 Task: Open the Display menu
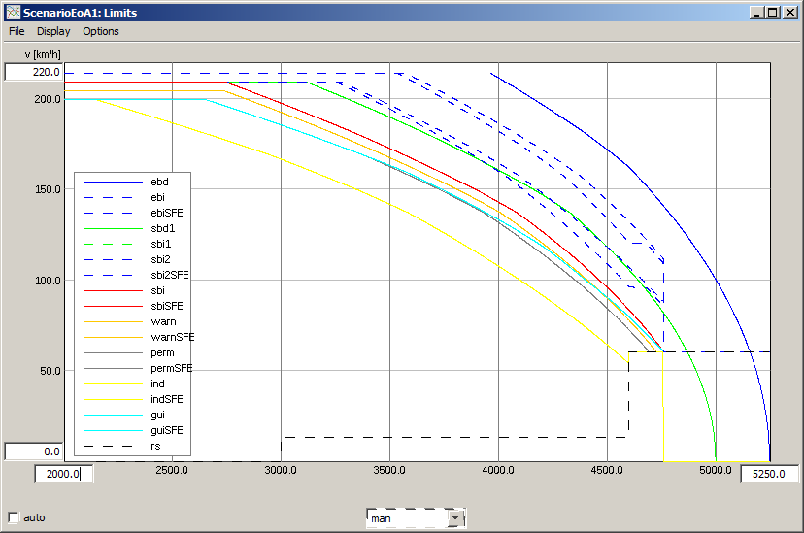(53, 31)
